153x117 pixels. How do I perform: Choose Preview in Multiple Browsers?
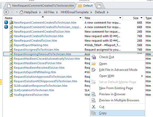pos(117,100)
